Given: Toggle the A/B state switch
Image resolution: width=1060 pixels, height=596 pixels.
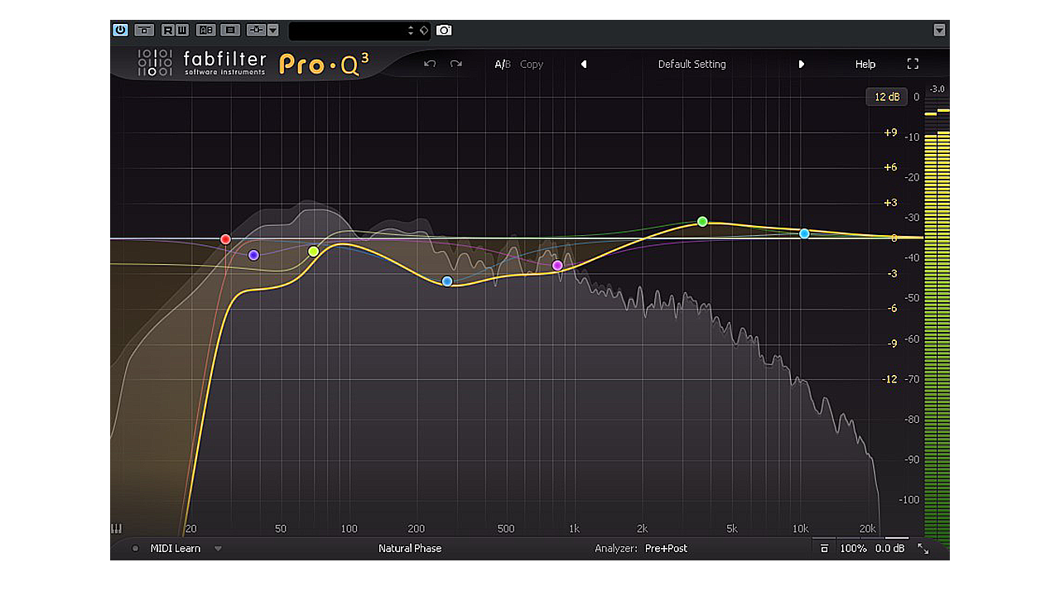Looking at the screenshot, I should (x=503, y=64).
